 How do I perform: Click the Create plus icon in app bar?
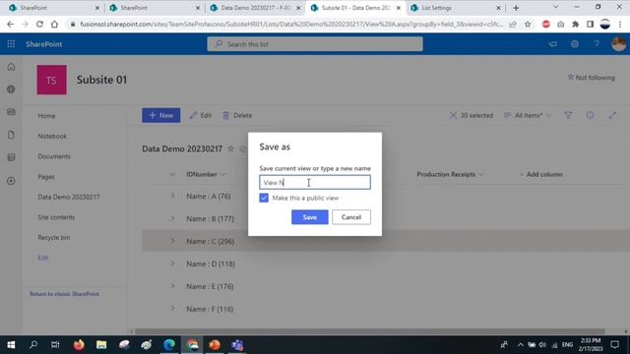11,181
